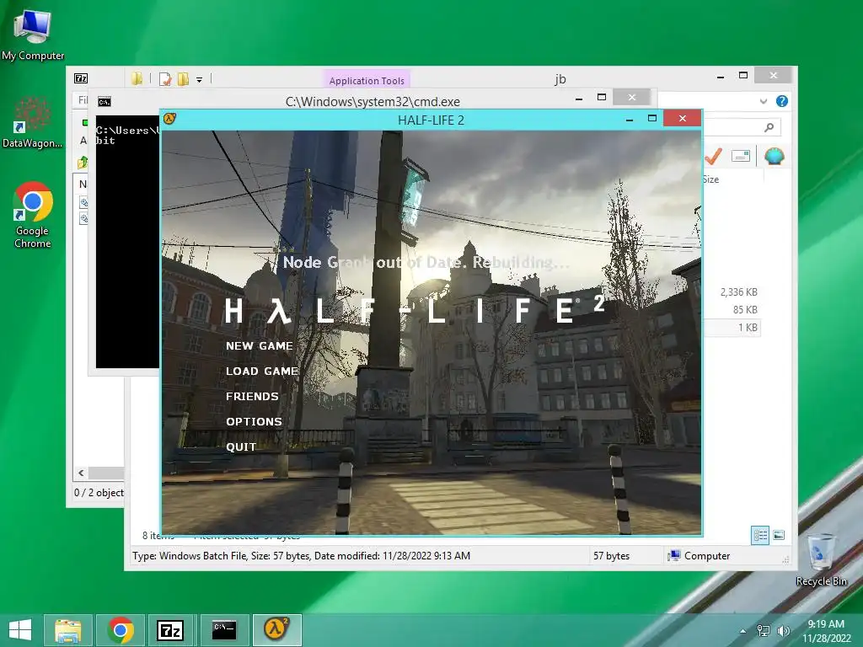This screenshot has width=863, height=647.
Task: Click the search magnifier in explorer
Action: (769, 128)
